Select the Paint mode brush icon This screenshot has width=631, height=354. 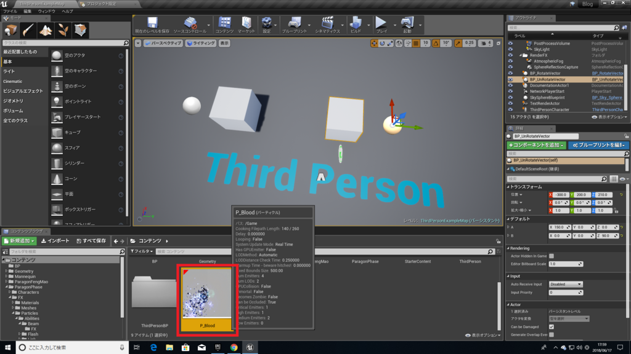coord(28,30)
